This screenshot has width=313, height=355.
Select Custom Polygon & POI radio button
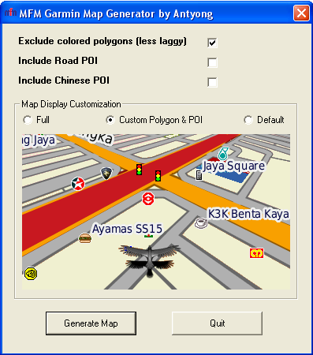click(x=110, y=120)
